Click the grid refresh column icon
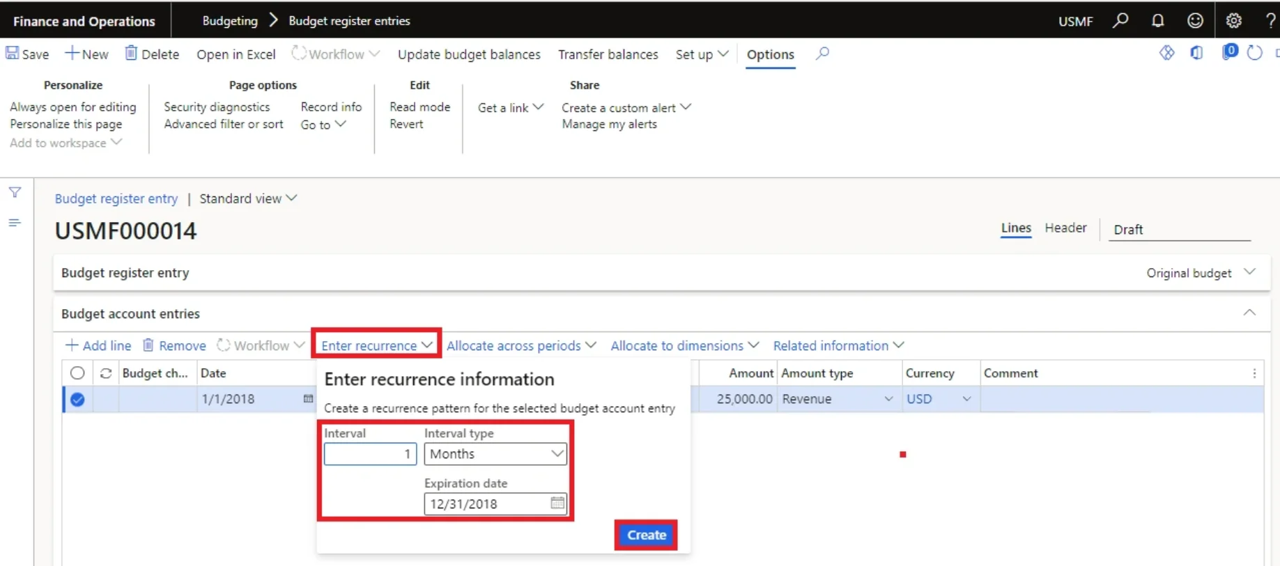 pos(106,373)
